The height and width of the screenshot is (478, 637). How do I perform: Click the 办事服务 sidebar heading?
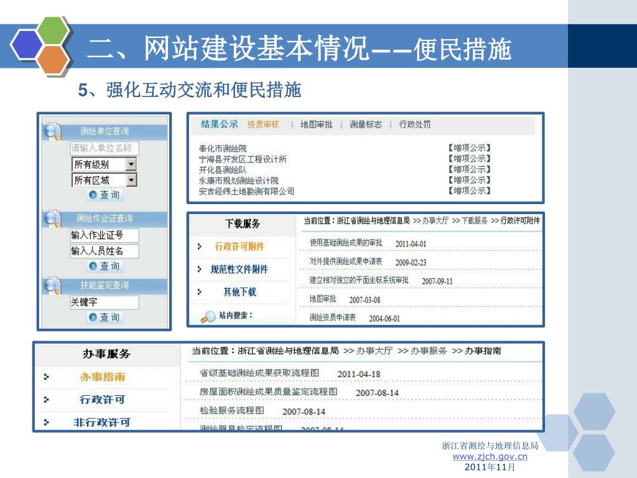[x=106, y=354]
